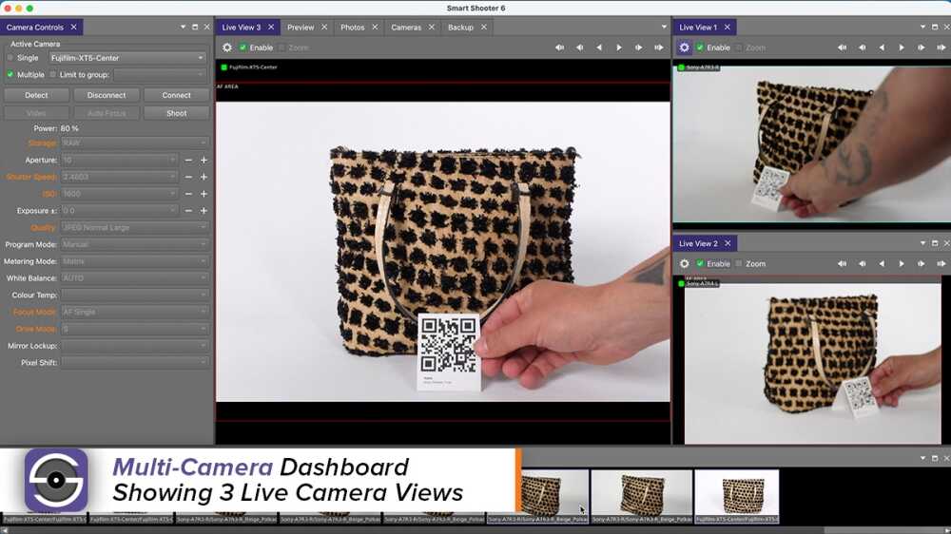Click Video button

pyautogui.click(x=36, y=113)
